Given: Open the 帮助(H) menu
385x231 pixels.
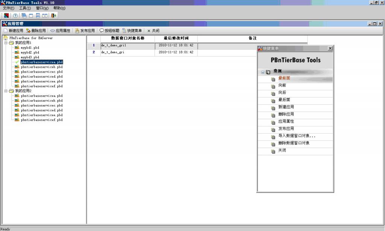Looking at the screenshot, I should click(x=59, y=8).
